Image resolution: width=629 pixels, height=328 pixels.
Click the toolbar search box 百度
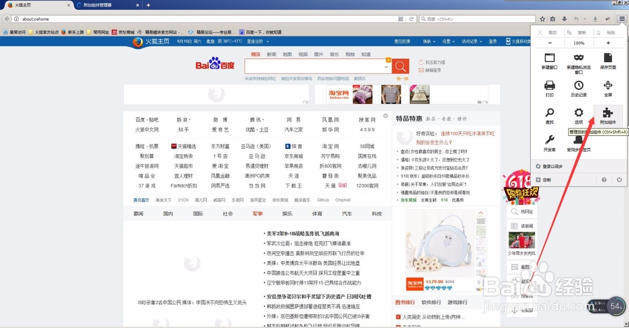click(477, 19)
